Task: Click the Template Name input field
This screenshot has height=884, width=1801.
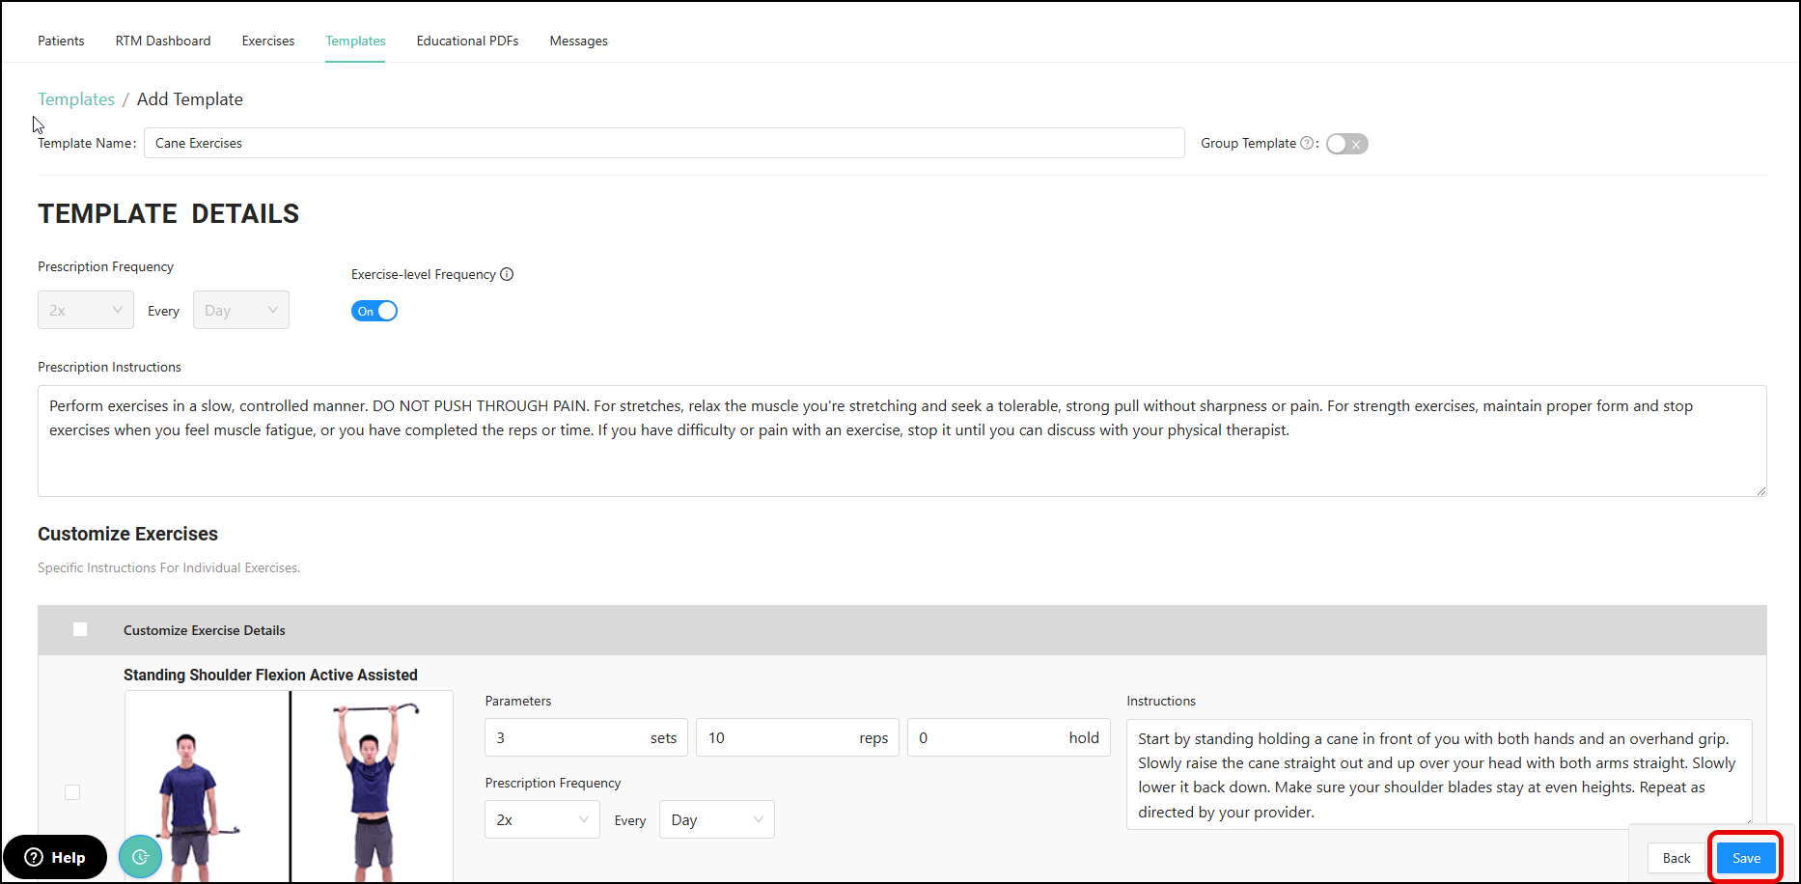Action: (664, 143)
